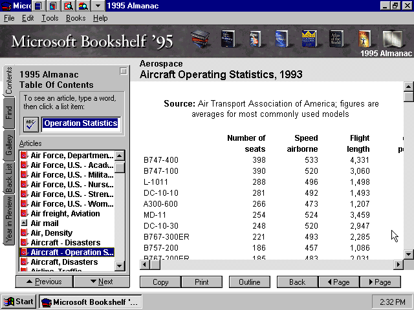Select the dictionary book icon in banner
Viewport: 414px width, 310px height.
pyautogui.click(x=227, y=39)
